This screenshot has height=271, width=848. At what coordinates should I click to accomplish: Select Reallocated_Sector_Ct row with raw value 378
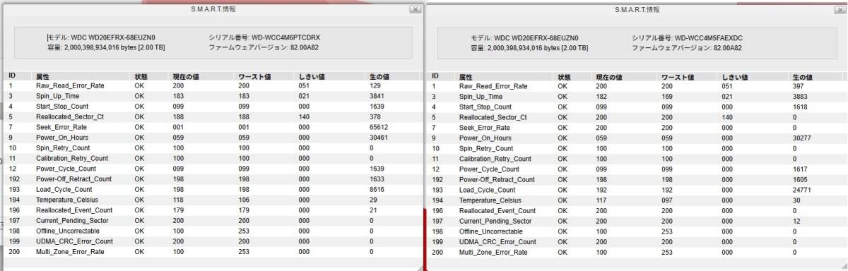(212, 116)
